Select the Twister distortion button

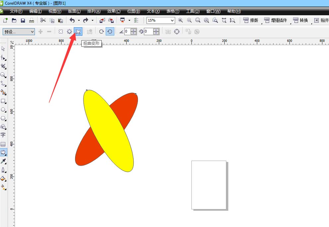pyautogui.click(x=78, y=32)
